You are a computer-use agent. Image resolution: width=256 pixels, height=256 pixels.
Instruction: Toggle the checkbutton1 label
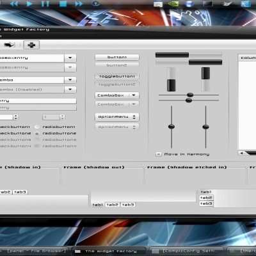(x=15, y=127)
